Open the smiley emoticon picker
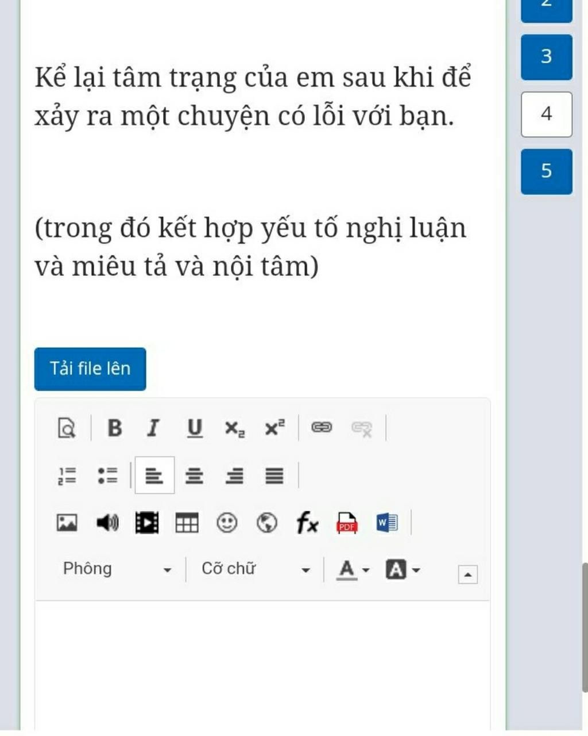The height and width of the screenshot is (736, 588). click(227, 522)
